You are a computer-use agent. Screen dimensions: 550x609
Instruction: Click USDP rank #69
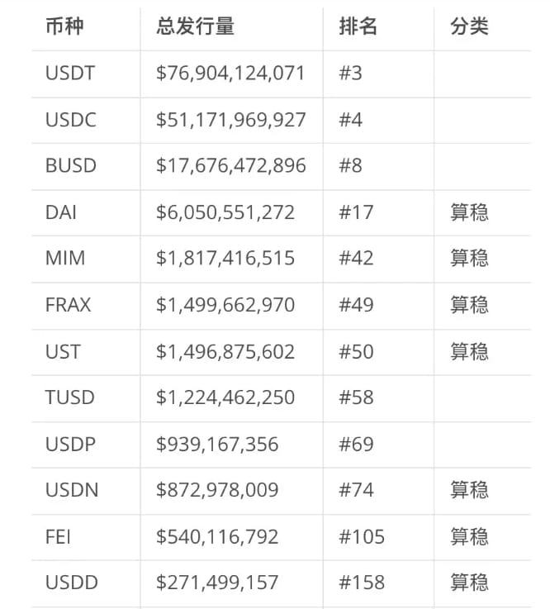click(356, 445)
